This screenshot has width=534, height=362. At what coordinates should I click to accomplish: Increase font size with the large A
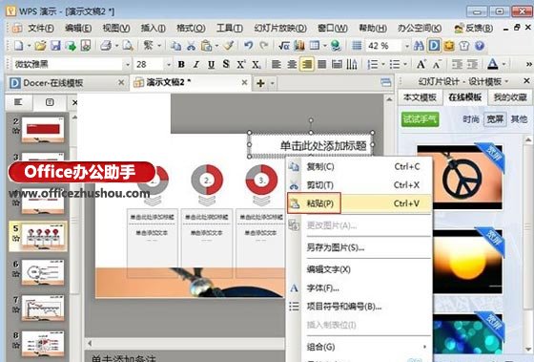(x=421, y=64)
